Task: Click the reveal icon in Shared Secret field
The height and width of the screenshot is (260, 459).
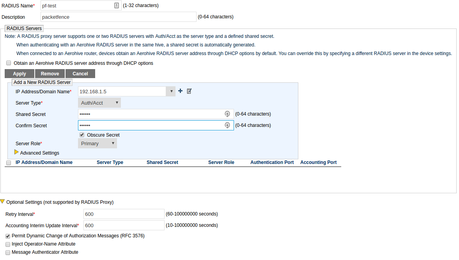Action: (227, 114)
